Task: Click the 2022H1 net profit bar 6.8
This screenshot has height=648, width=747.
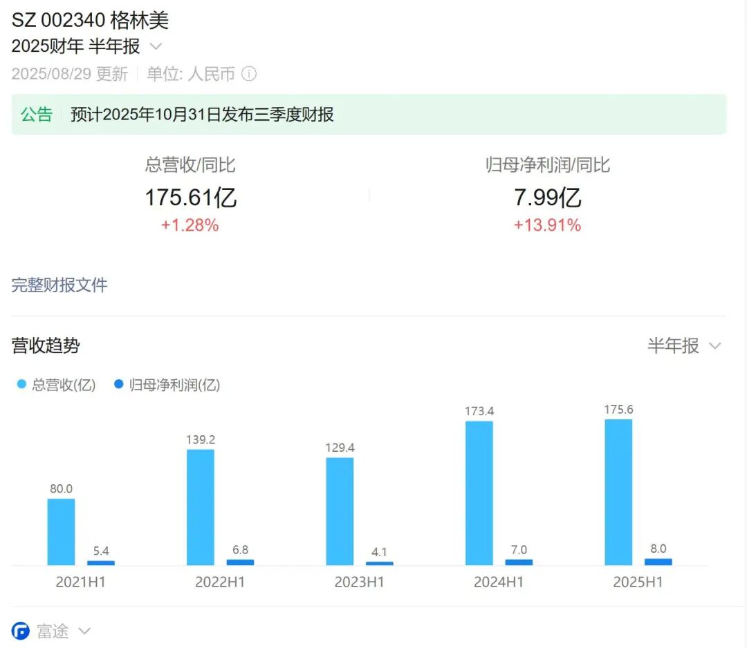Action: tap(240, 562)
